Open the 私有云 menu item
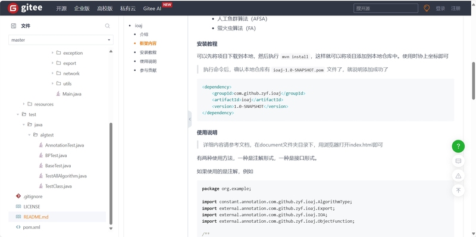Image resolution: width=476 pixels, height=237 pixels. 128,8
